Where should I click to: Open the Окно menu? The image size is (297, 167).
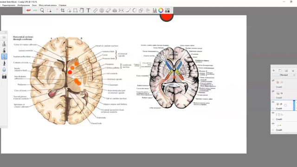click(34, 5)
